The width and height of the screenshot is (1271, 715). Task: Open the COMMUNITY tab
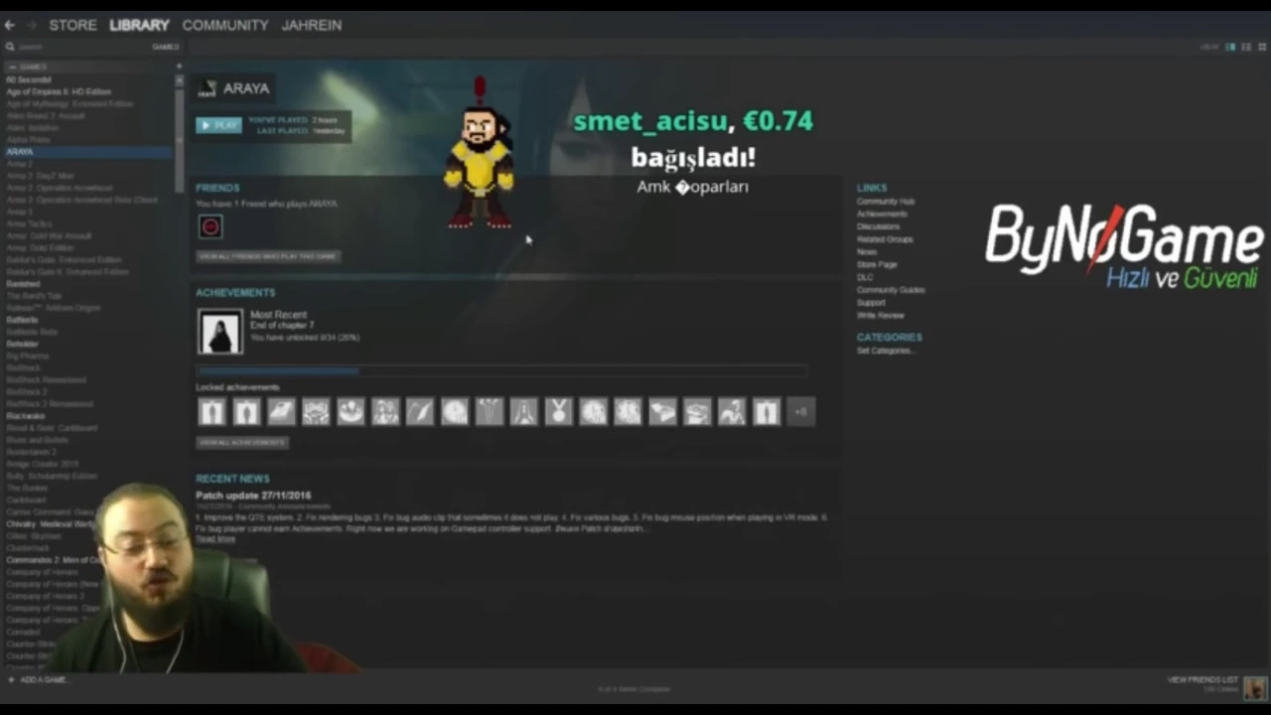(x=225, y=25)
